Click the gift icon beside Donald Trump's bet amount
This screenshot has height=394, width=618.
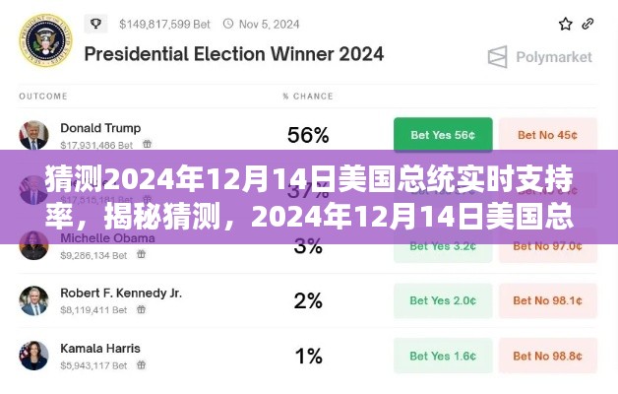pyautogui.click(x=144, y=145)
